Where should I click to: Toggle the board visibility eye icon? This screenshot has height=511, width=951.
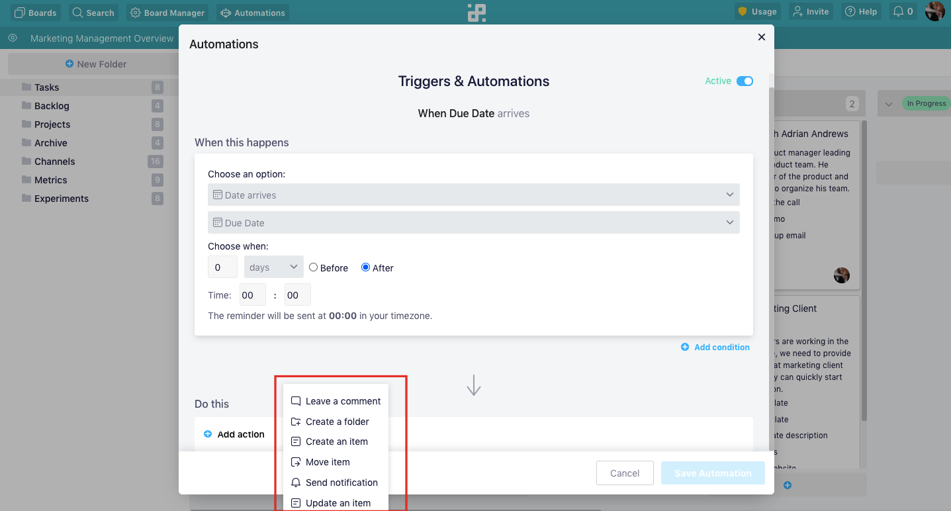(x=12, y=38)
